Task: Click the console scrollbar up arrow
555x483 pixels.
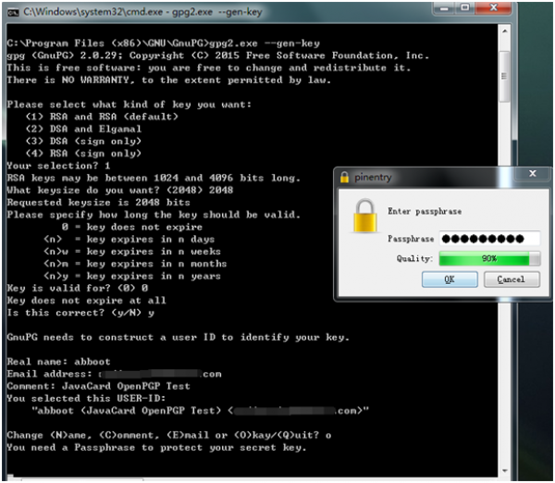Action: point(505,31)
